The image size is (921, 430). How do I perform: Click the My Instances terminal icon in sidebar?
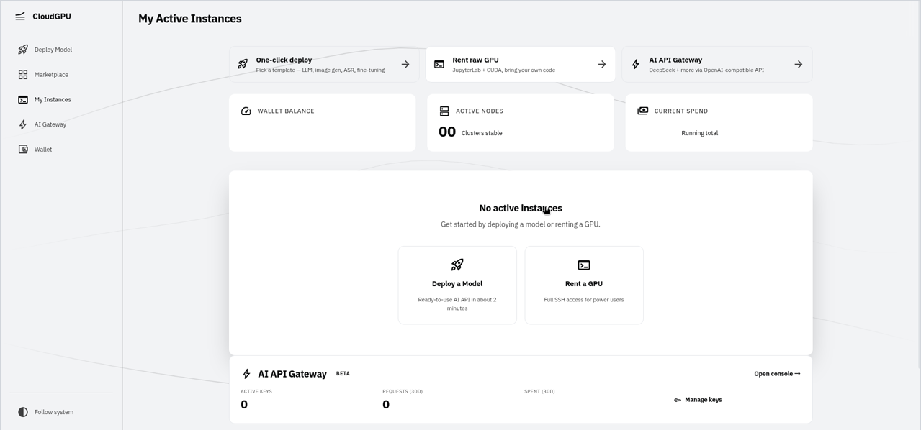pyautogui.click(x=23, y=100)
